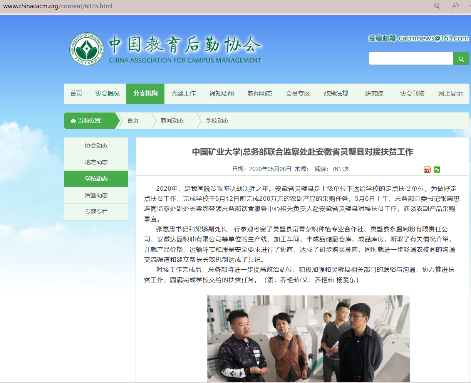Select 学校动态 in the sidebar
Screen dimensions: 471x383
click(x=96, y=179)
